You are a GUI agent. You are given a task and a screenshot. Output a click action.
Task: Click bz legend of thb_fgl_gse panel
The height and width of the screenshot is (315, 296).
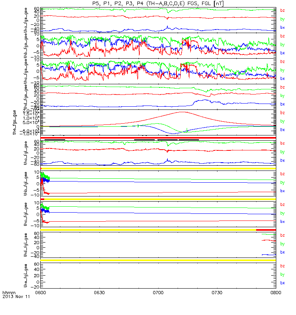(282, 174)
